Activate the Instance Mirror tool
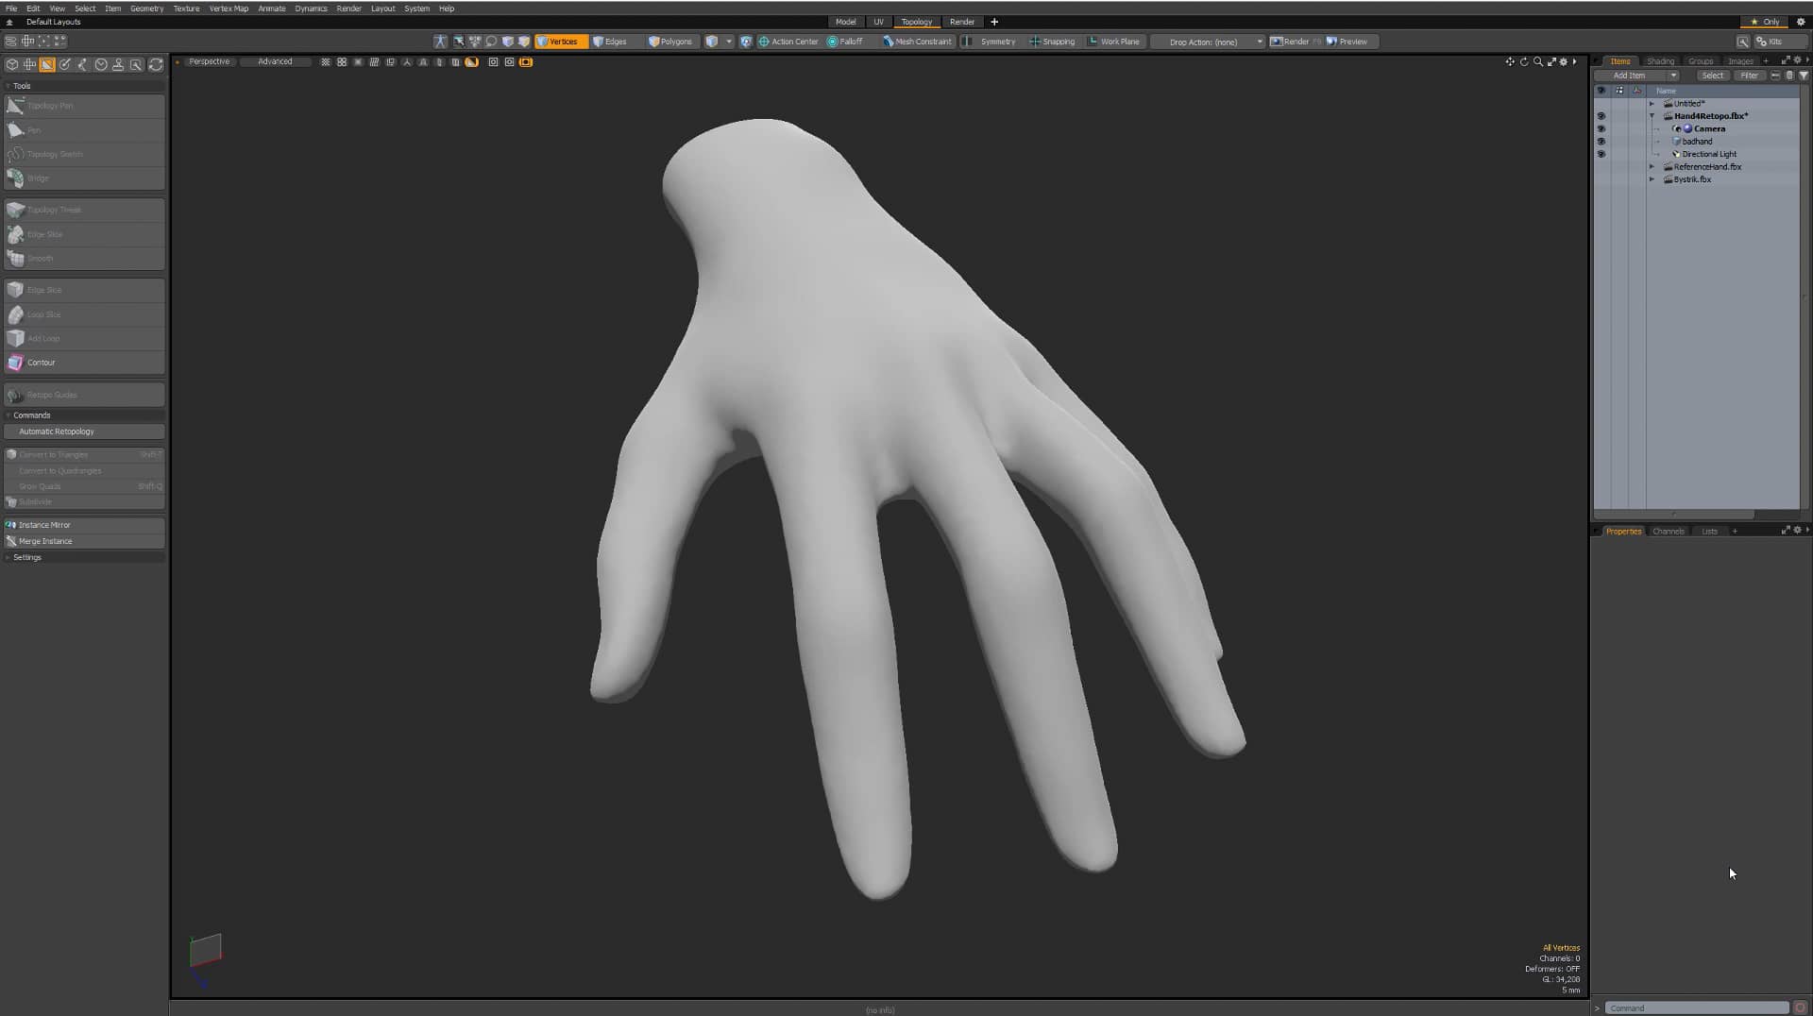The image size is (1813, 1016). click(x=44, y=525)
